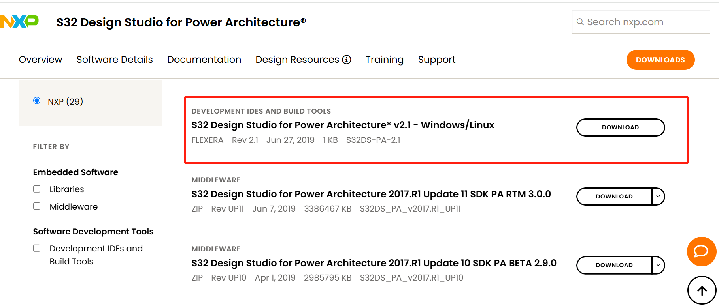Viewport: 719px width, 307px height.
Task: Expand dropdown arrow beside Update 10 Download
Action: (658, 265)
